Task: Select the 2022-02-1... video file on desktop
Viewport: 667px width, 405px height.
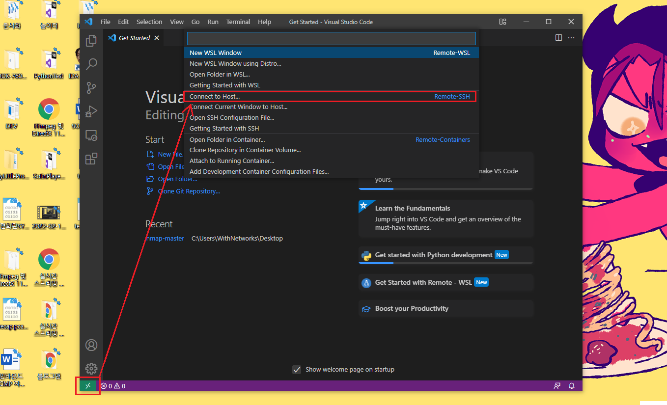Action: point(49,216)
